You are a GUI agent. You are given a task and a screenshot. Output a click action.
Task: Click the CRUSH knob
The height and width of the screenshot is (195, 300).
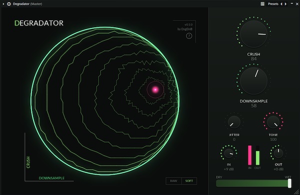[253, 34]
